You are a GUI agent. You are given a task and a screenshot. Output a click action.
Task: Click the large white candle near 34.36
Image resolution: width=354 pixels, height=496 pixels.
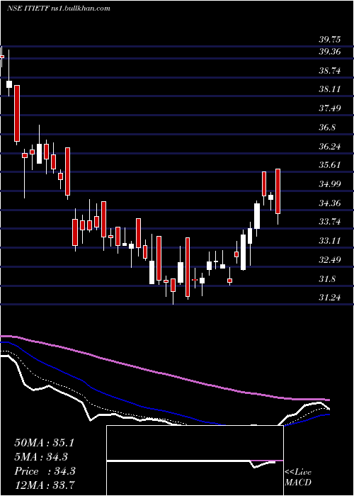(257, 216)
